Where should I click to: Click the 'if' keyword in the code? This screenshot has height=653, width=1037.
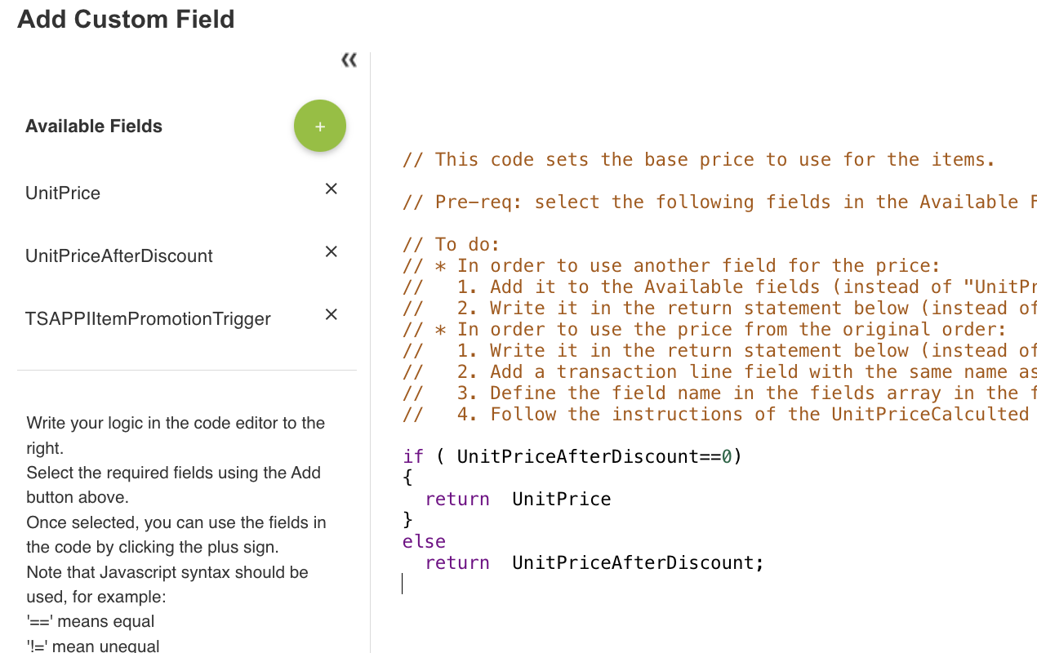pyautogui.click(x=413, y=456)
